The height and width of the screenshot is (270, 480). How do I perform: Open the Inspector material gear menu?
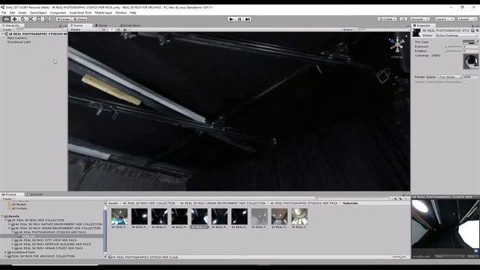pos(477,31)
